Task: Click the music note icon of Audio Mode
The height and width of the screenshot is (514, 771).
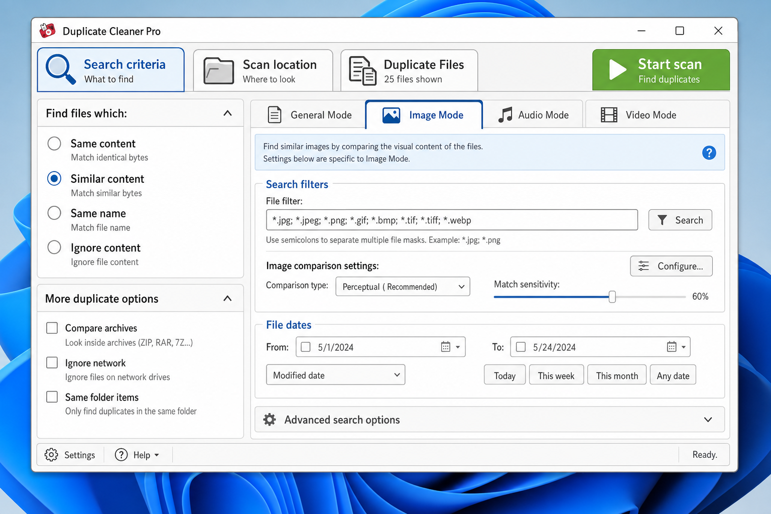Action: point(505,115)
